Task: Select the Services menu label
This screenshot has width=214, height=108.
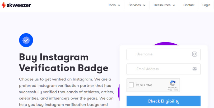Action: [134, 5]
